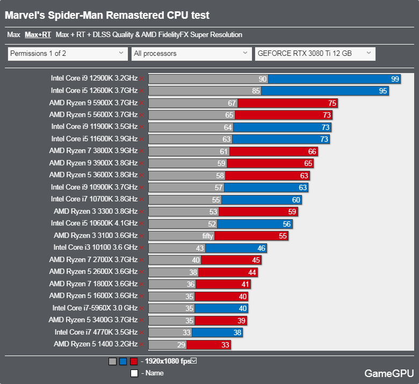Remove AMD Ryzen 5 2600X via X icon
This screenshot has height=384, width=419.
[x=142, y=272]
